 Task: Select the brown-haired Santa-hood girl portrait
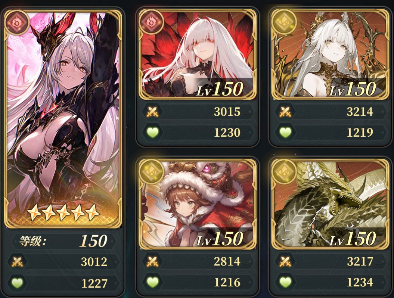[197, 204]
